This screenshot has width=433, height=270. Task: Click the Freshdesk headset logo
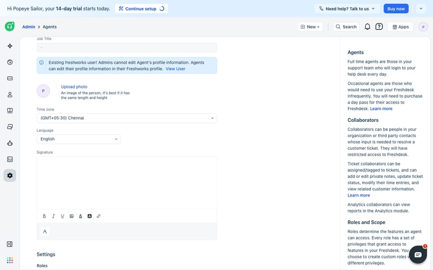point(10,26)
